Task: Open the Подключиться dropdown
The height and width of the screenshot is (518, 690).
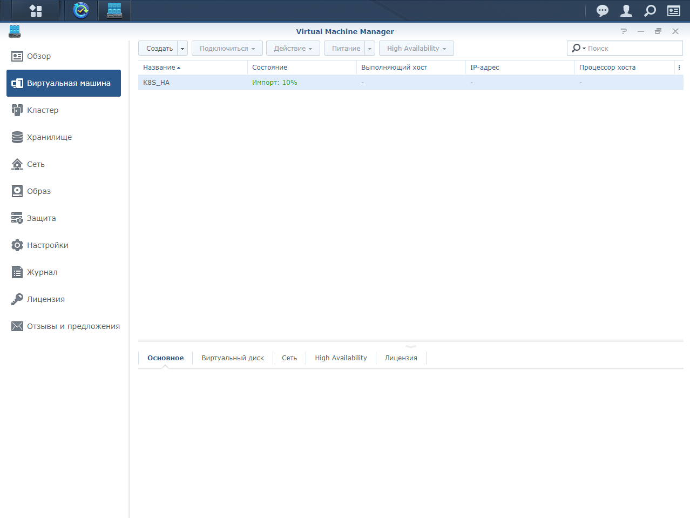Action: click(x=227, y=48)
